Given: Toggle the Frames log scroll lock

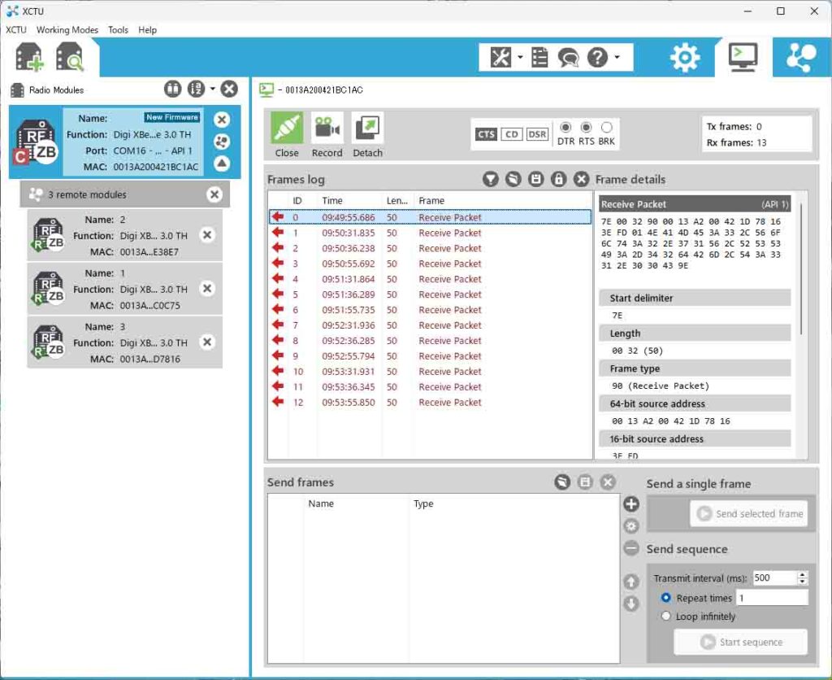Looking at the screenshot, I should (558, 179).
